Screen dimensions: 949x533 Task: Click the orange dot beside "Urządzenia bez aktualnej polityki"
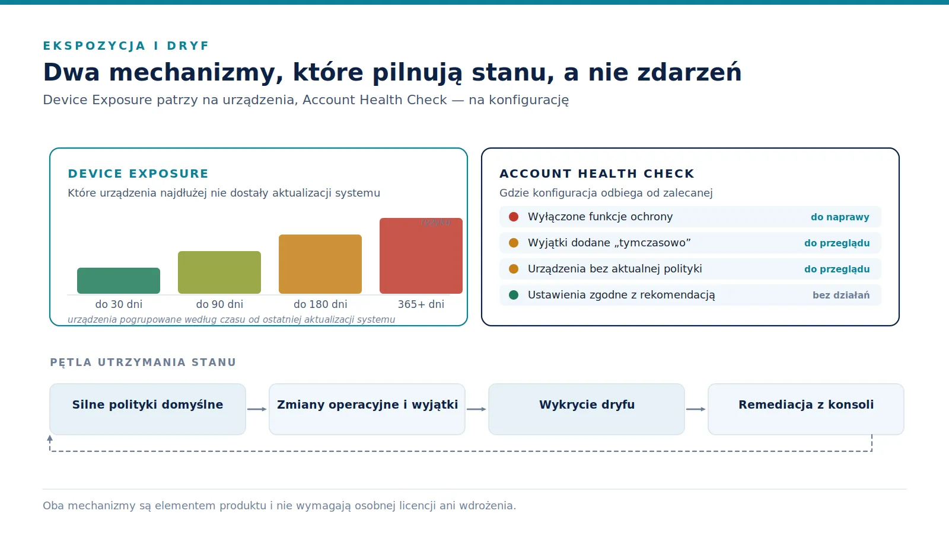(514, 269)
